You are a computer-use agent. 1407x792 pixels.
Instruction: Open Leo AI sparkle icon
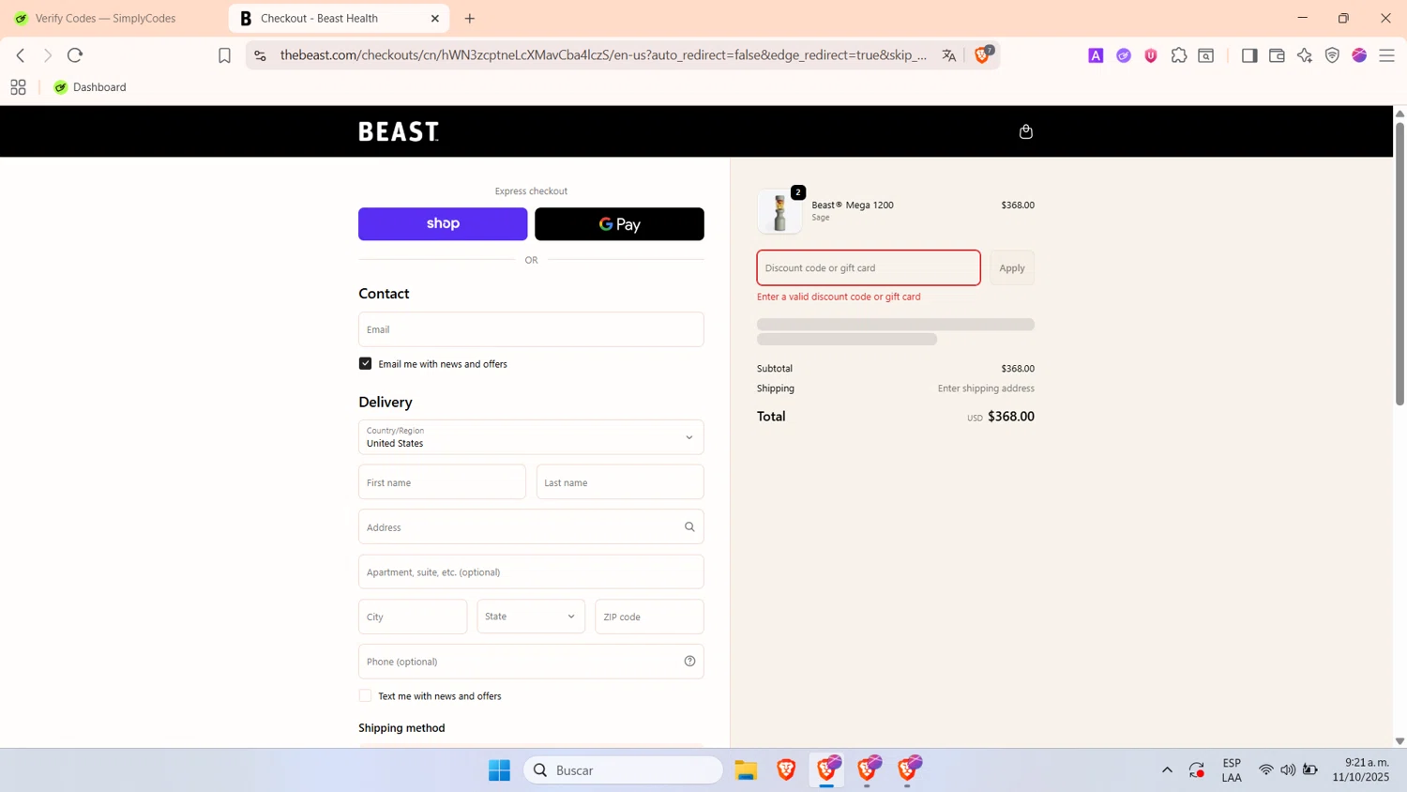pos(1305,55)
